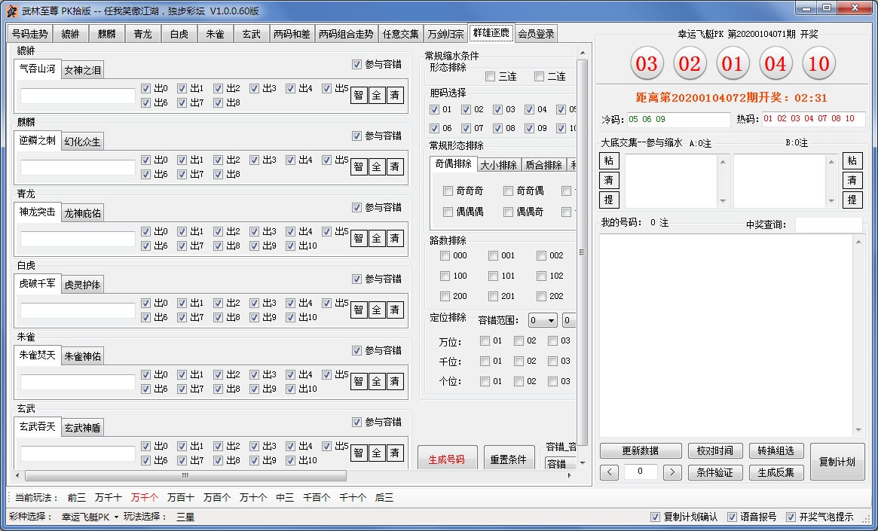The height and width of the screenshot is (531, 878).
Task: Click 清 clear icon beside panel B
Action: [852, 180]
